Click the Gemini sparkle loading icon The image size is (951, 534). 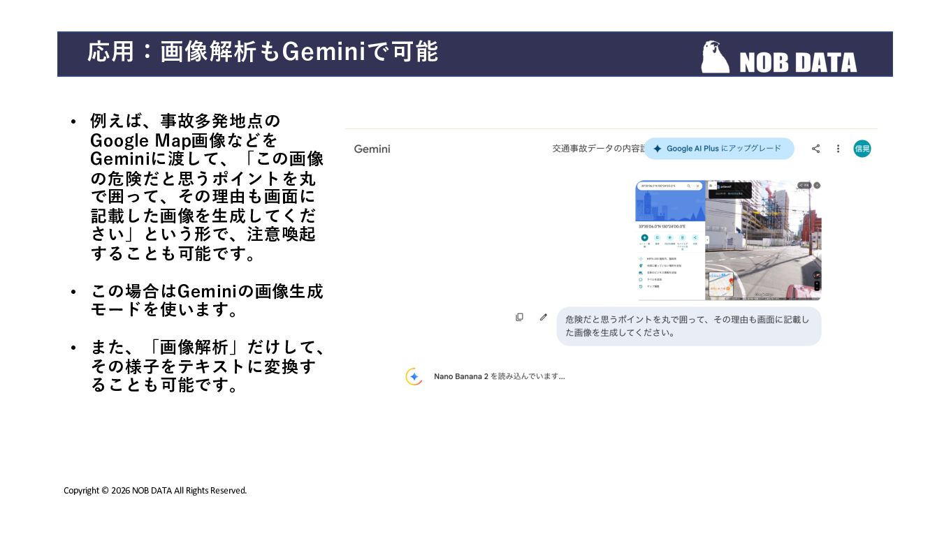coord(414,376)
